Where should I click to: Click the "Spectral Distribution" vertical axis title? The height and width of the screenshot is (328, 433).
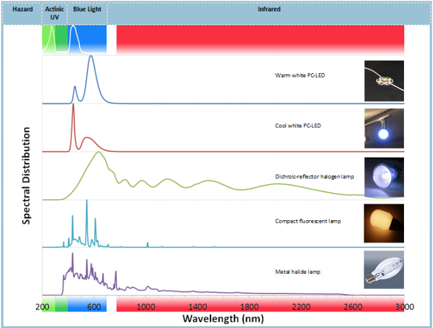pyautogui.click(x=27, y=175)
